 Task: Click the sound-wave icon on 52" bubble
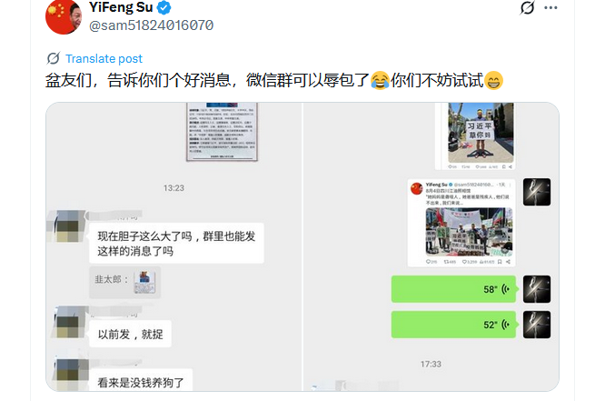point(505,325)
